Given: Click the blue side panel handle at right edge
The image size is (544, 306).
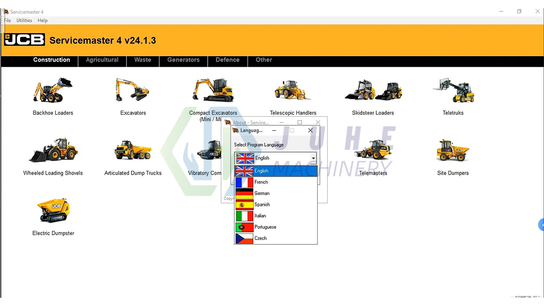Looking at the screenshot, I should 541,224.
